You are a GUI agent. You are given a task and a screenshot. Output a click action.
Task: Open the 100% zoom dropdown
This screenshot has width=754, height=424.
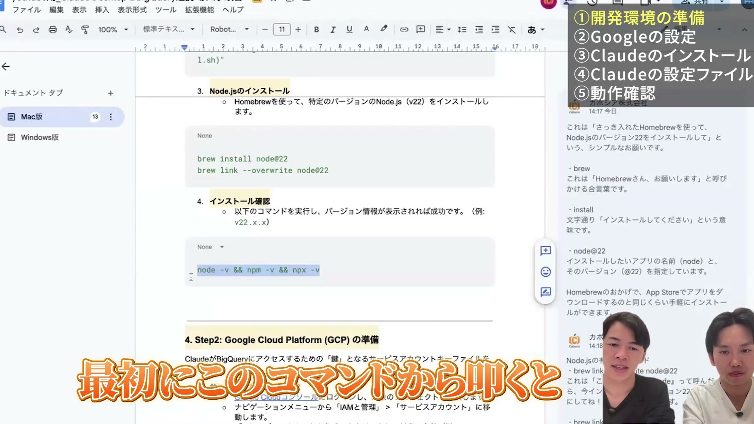point(113,29)
